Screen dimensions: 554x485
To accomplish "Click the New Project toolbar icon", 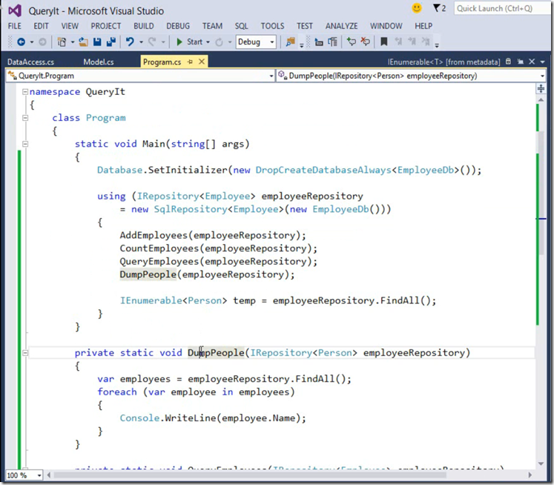I will point(62,42).
